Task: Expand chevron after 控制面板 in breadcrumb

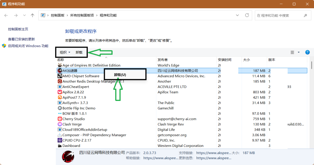Action: [67, 15]
